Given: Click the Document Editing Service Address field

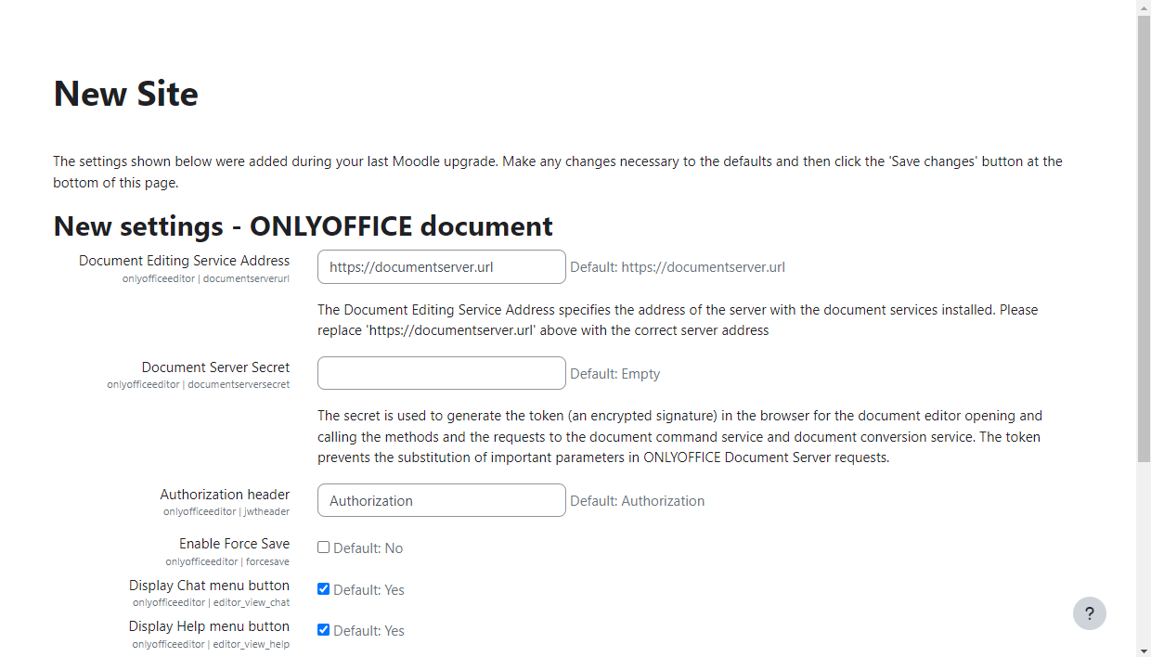Looking at the screenshot, I should [x=441, y=266].
